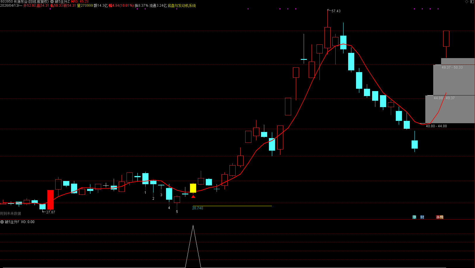The width and height of the screenshot is (475, 268).
Task: Click the 破5主升Z indicator name
Action: click(62, 2)
